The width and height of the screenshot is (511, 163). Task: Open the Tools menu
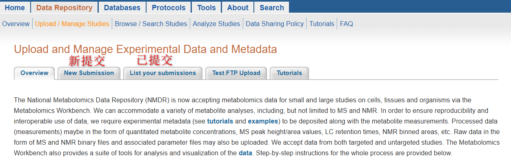coord(207,7)
